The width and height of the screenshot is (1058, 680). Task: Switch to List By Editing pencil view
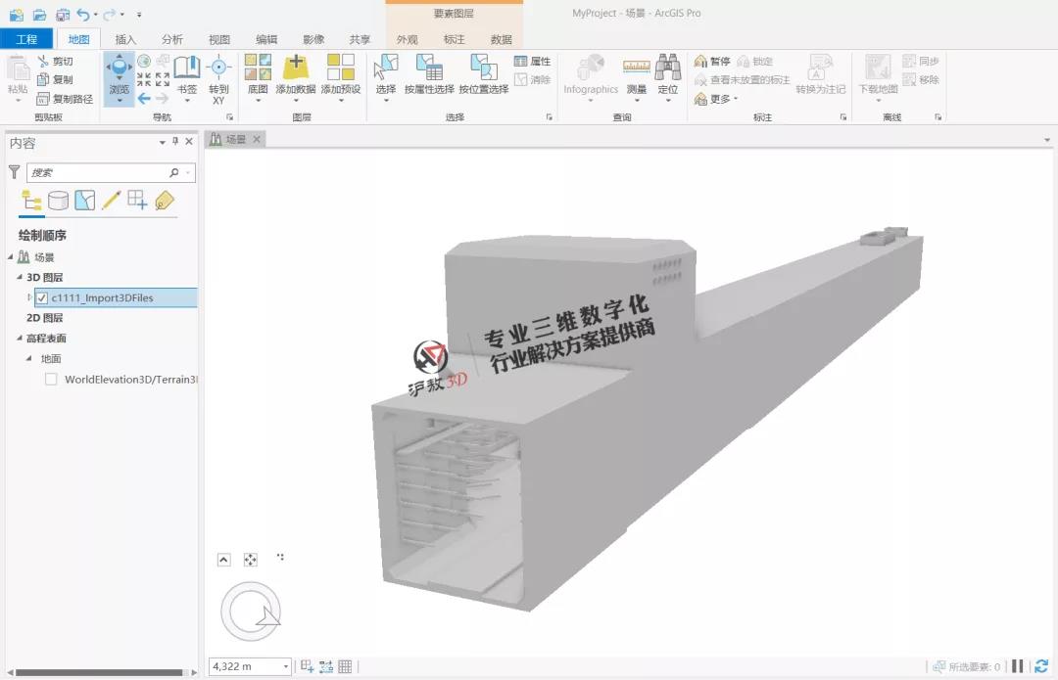click(111, 201)
